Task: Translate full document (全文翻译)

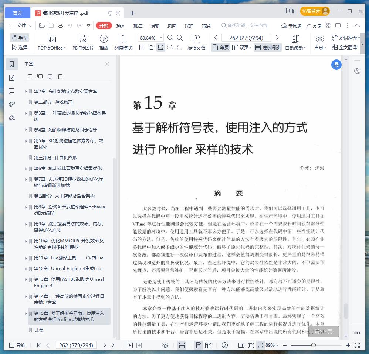Action: coord(344,48)
